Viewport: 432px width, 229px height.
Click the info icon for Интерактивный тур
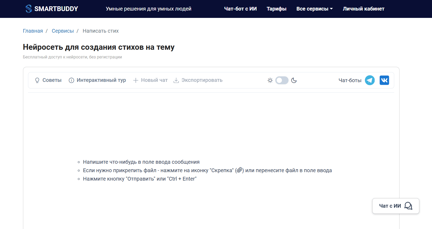tap(71, 80)
